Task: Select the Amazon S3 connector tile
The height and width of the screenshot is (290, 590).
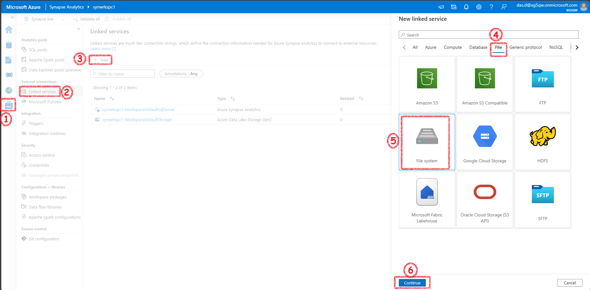Action: click(427, 84)
